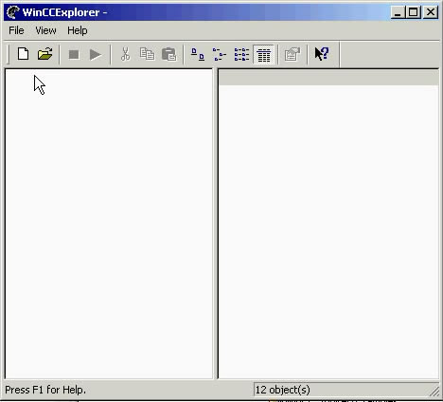Switch to Large Icons view
Screen dimensions: 443x402
point(198,54)
